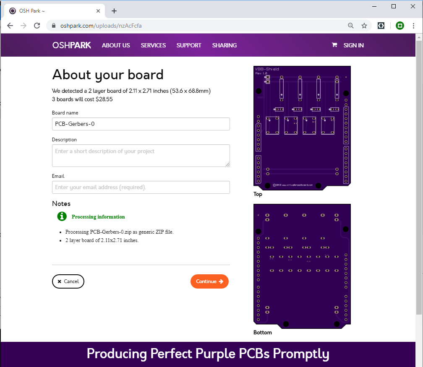Close the OSH Park tab
423x367 pixels.
pyautogui.click(x=98, y=11)
